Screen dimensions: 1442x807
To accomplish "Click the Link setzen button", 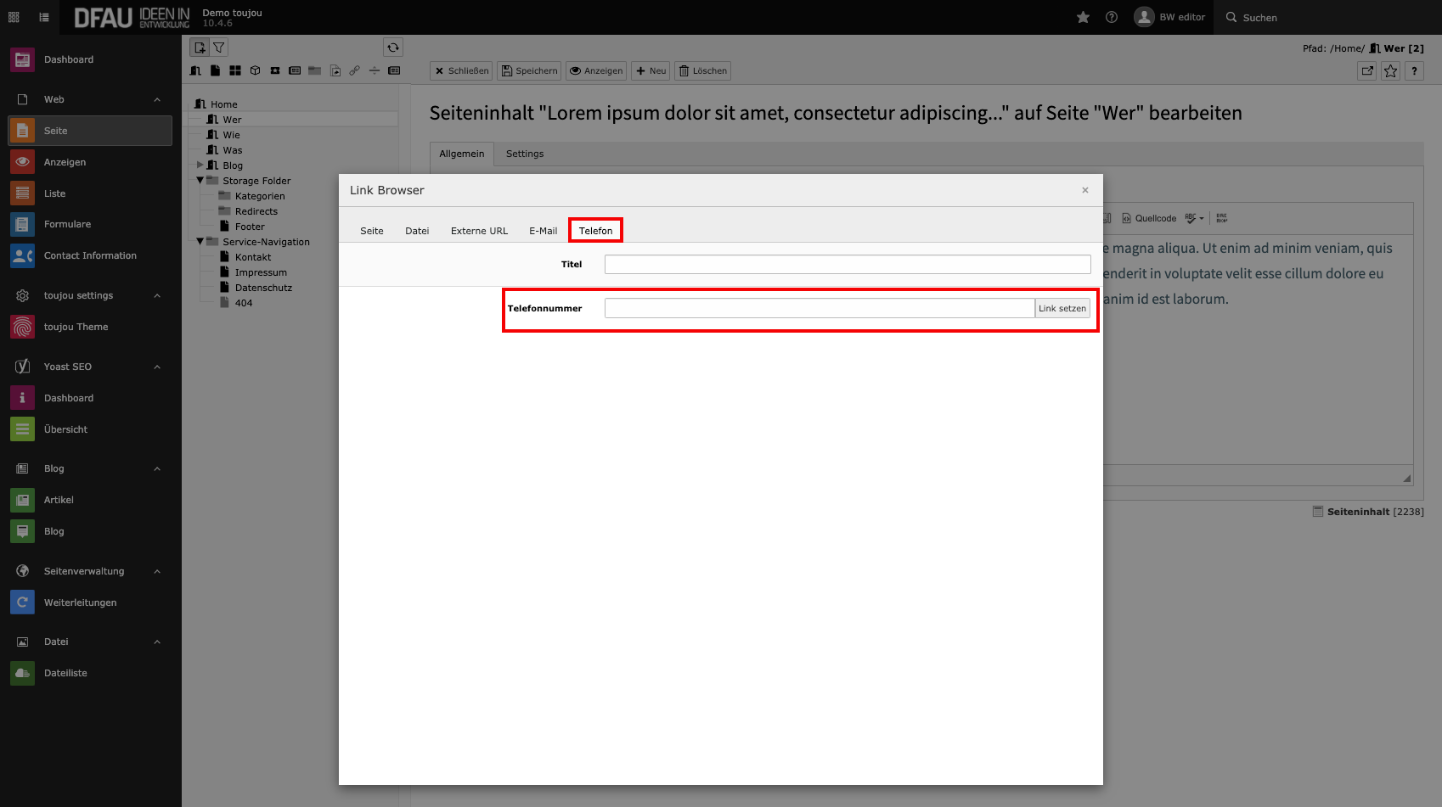I will (1062, 308).
